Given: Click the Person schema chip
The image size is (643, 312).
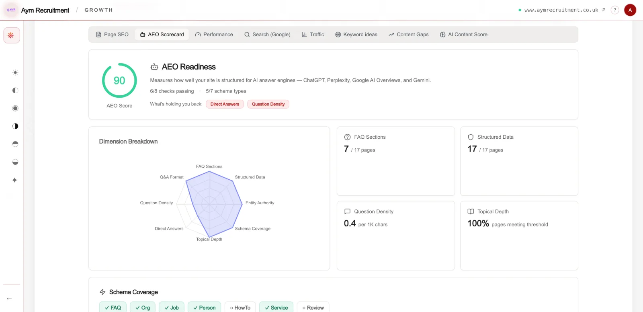Looking at the screenshot, I should pyautogui.click(x=205, y=307).
